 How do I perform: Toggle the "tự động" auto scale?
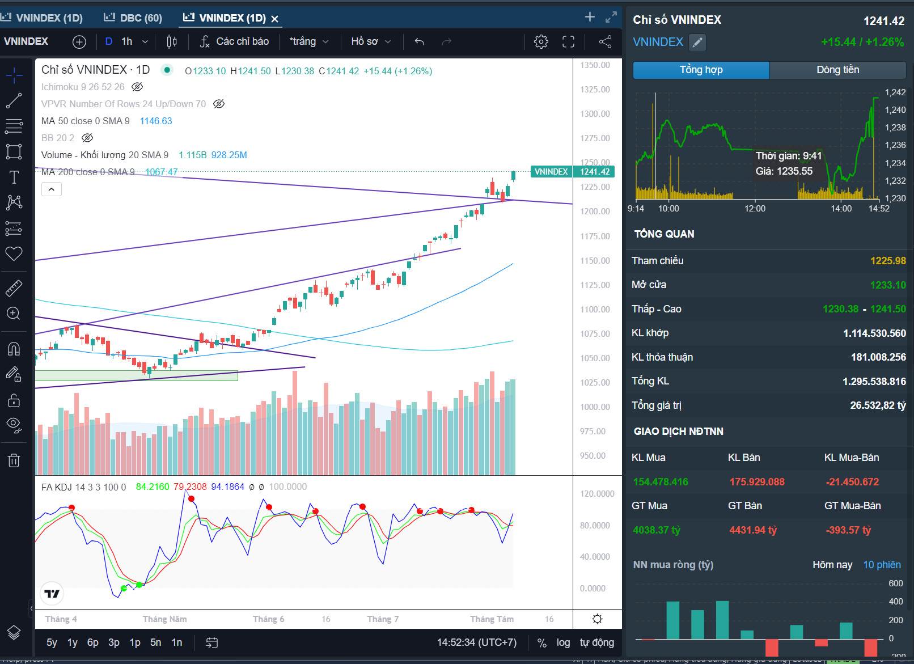pyautogui.click(x=596, y=642)
